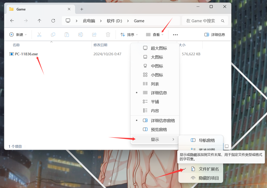Click the Cut scissors icon in toolbar
This screenshot has width=267, height=188.
pyautogui.click(x=39, y=35)
